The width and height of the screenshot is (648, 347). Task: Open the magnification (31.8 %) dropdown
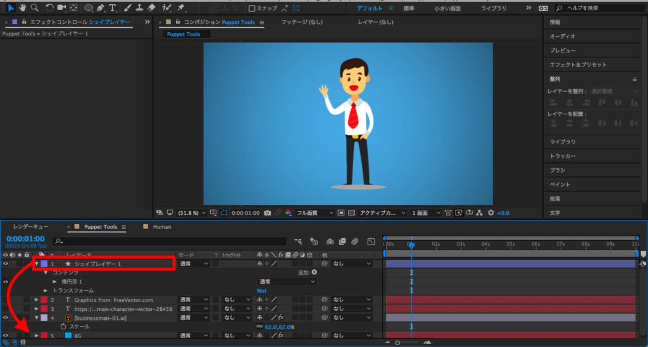[190, 213]
